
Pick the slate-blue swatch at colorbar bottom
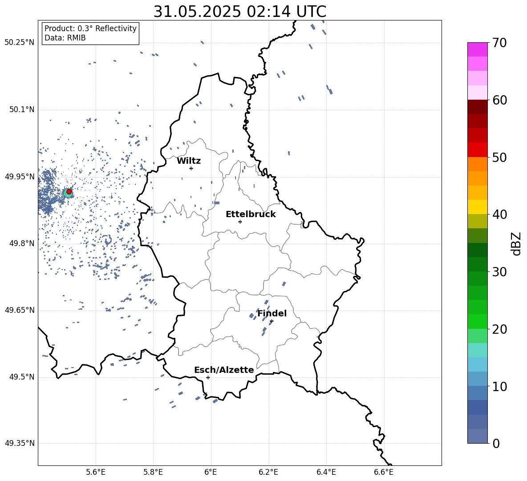(477, 436)
